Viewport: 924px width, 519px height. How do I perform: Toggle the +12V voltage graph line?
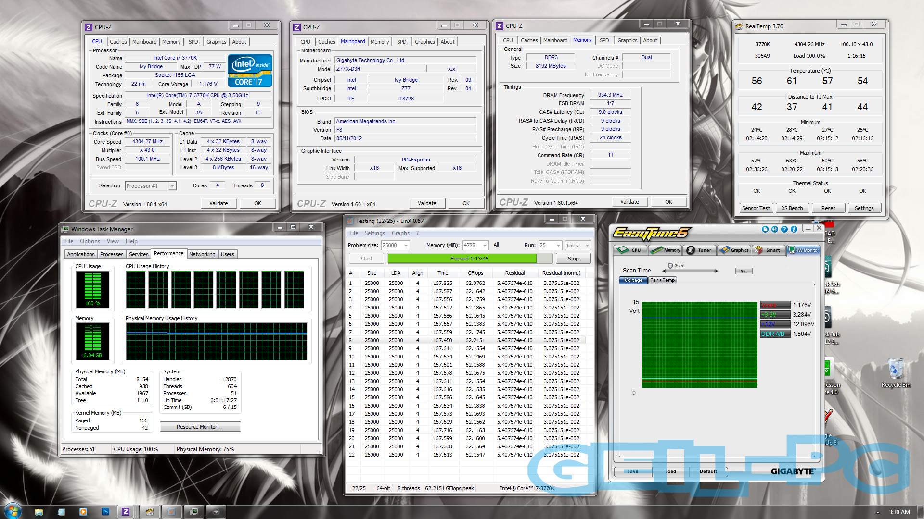tap(775, 324)
